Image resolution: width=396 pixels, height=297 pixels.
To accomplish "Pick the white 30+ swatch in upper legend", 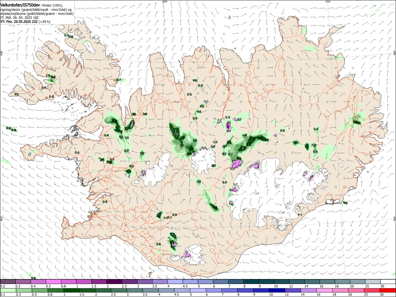I will tap(388, 282).
